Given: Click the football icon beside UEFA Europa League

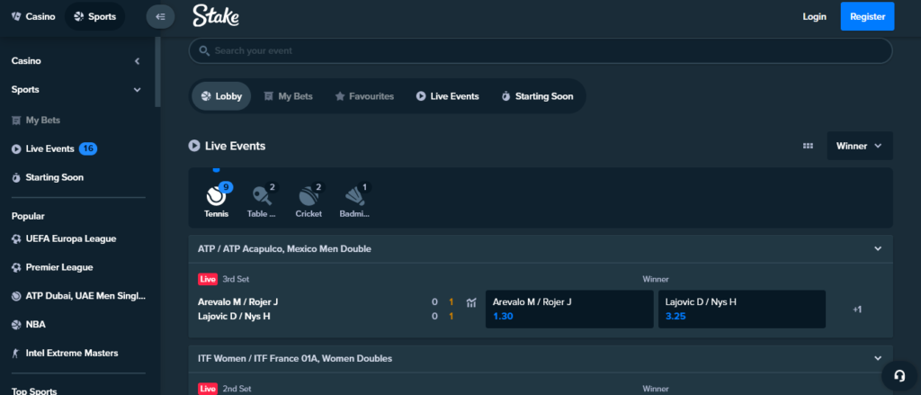Looking at the screenshot, I should coord(16,239).
